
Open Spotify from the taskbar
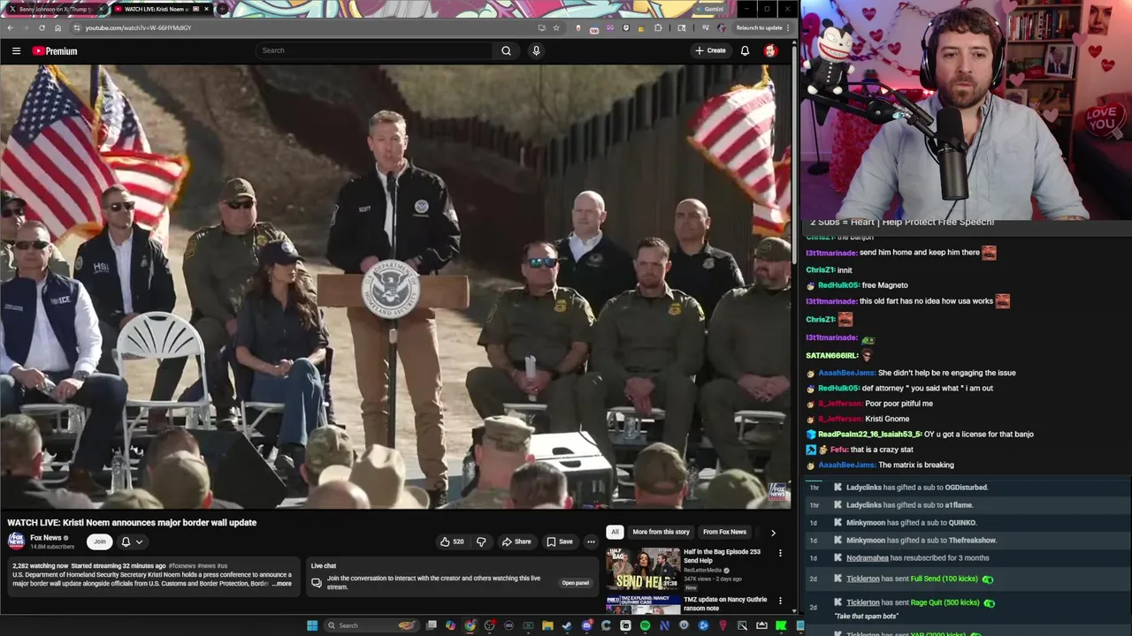645,625
